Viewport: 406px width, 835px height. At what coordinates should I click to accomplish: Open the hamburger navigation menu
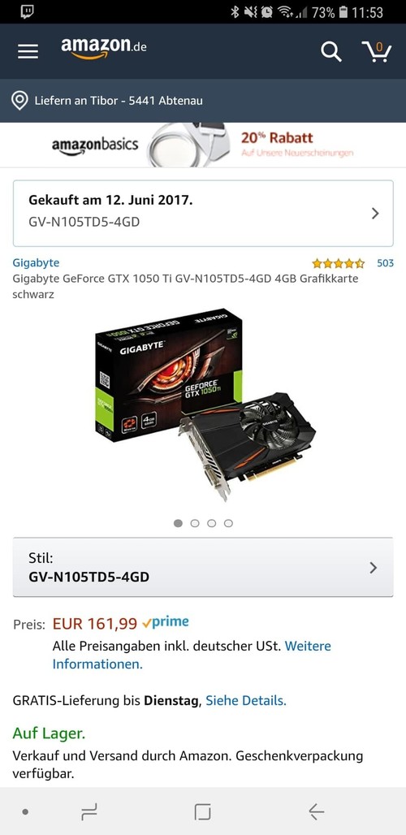point(28,51)
